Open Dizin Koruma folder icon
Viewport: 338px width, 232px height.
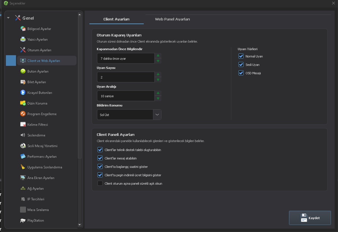[23, 103]
